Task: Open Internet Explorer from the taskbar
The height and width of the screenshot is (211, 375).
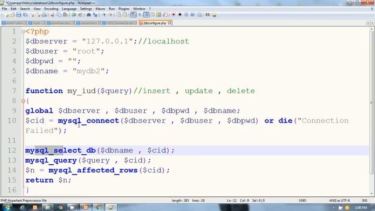Action: pos(22,207)
